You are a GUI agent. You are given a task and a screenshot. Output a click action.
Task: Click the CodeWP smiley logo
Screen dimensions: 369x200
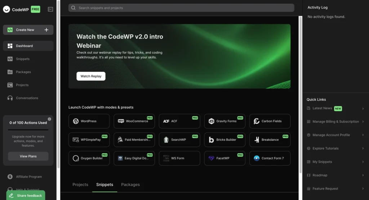click(6, 9)
